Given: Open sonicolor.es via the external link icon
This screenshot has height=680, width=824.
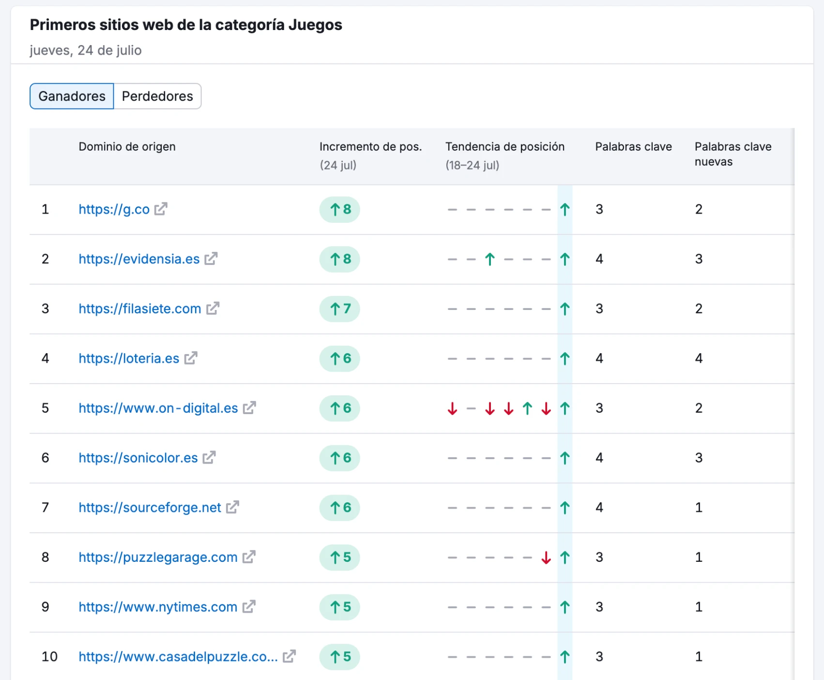Looking at the screenshot, I should tap(209, 458).
